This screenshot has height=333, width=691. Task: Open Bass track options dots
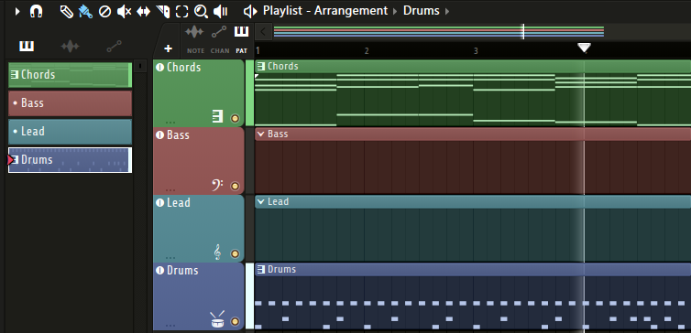(x=170, y=189)
